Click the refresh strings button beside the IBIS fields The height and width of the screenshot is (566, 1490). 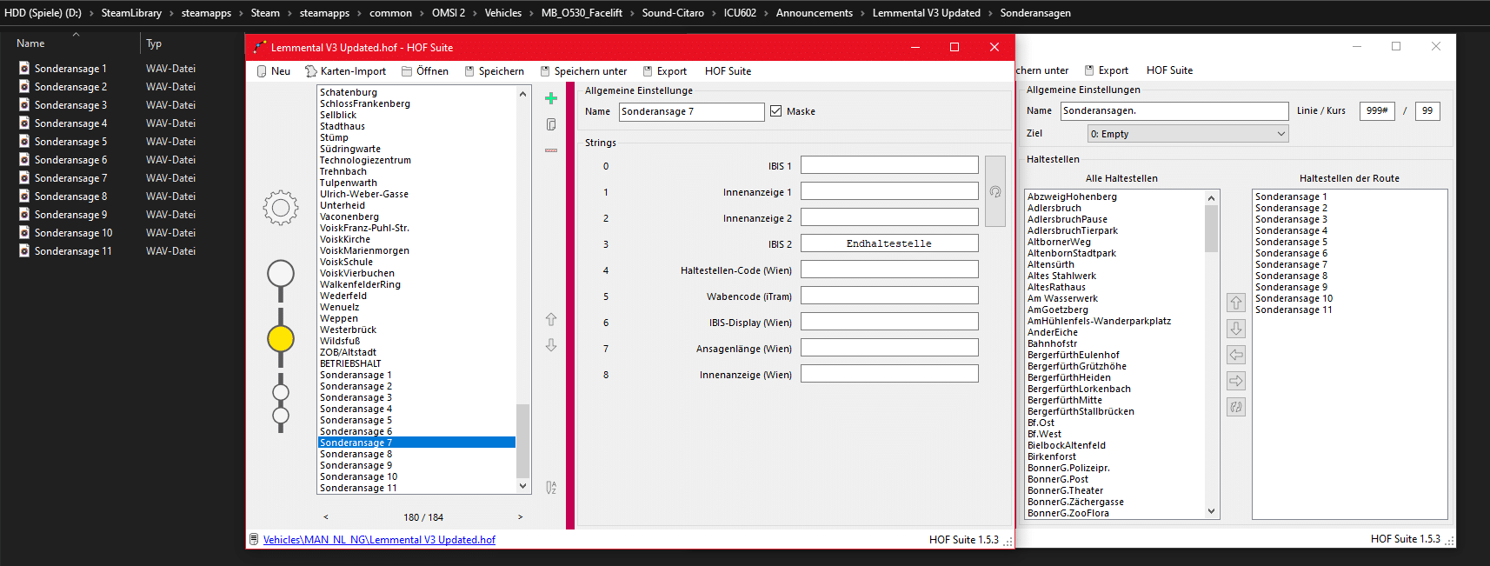(x=995, y=191)
